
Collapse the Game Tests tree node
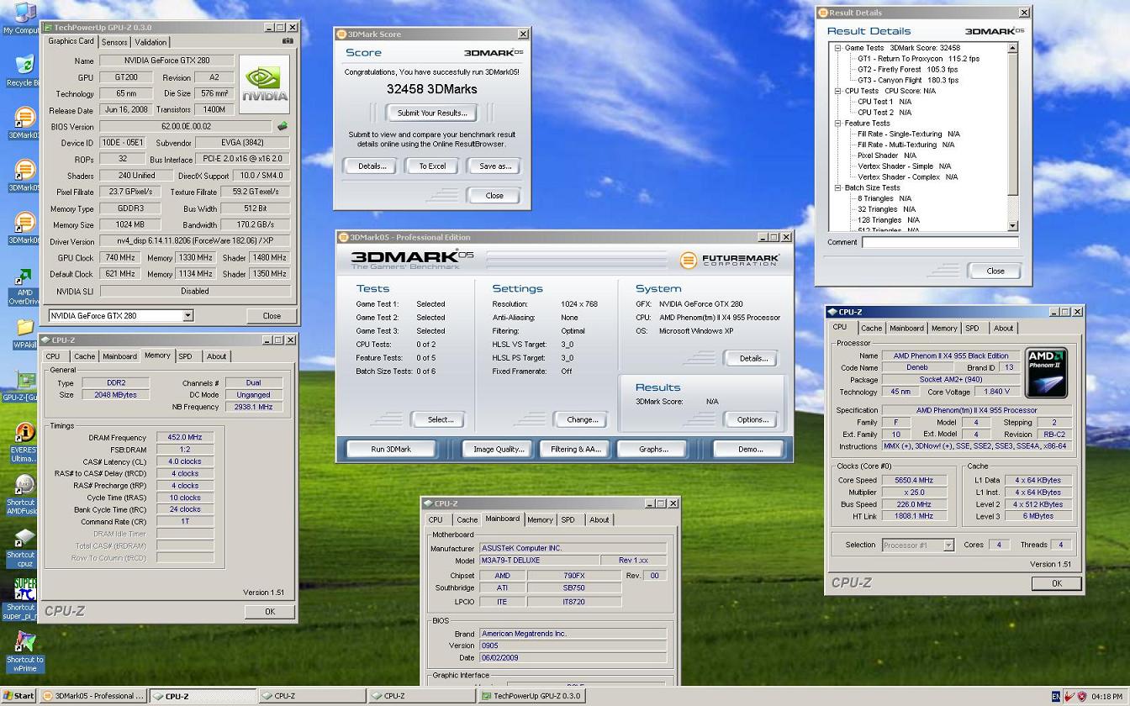837,48
